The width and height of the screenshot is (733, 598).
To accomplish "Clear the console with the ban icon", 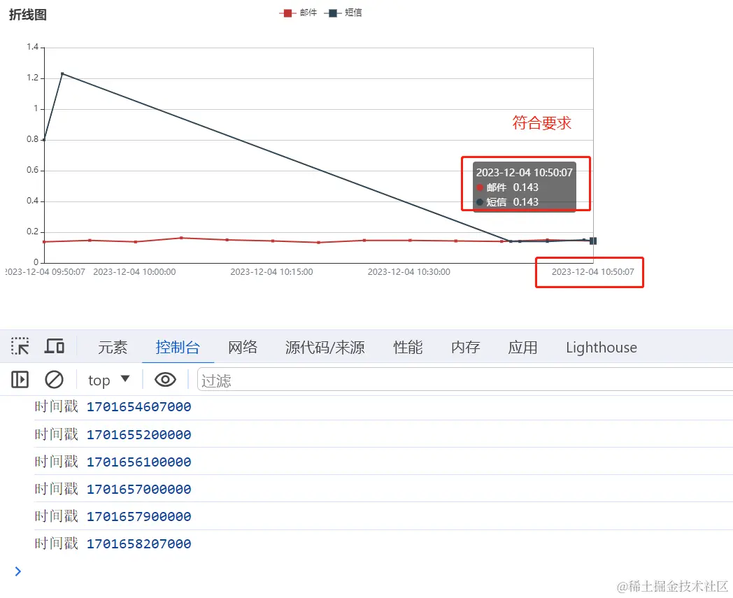I will 55,380.
